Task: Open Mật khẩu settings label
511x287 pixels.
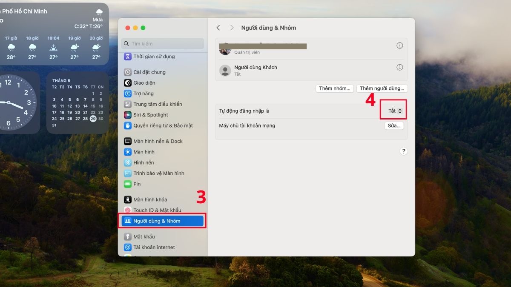Action: point(144,236)
